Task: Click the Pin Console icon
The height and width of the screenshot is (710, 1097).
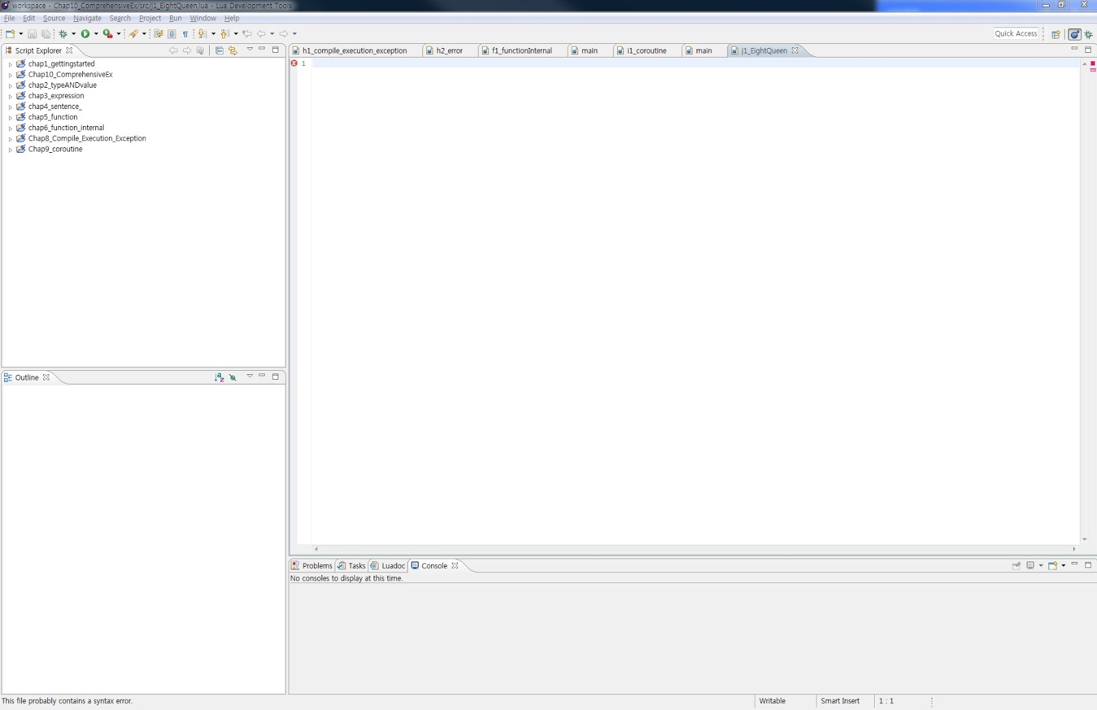Action: (x=1016, y=565)
